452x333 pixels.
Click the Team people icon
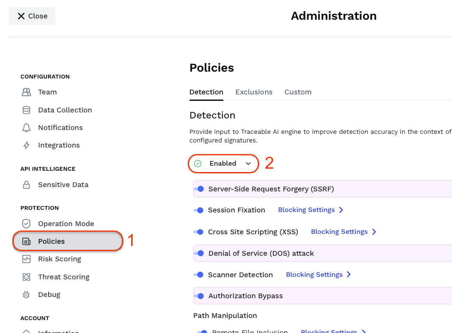[x=26, y=92]
